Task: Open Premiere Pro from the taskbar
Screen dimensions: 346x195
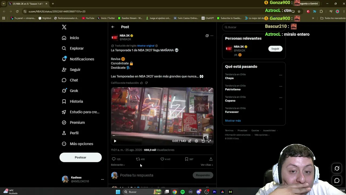Action: (x=215, y=192)
